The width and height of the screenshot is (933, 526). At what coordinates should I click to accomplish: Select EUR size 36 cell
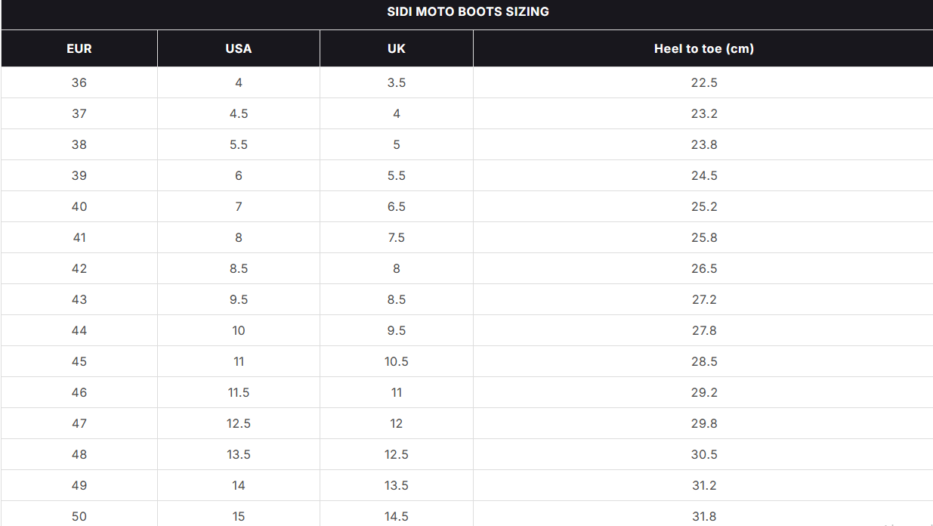point(79,82)
